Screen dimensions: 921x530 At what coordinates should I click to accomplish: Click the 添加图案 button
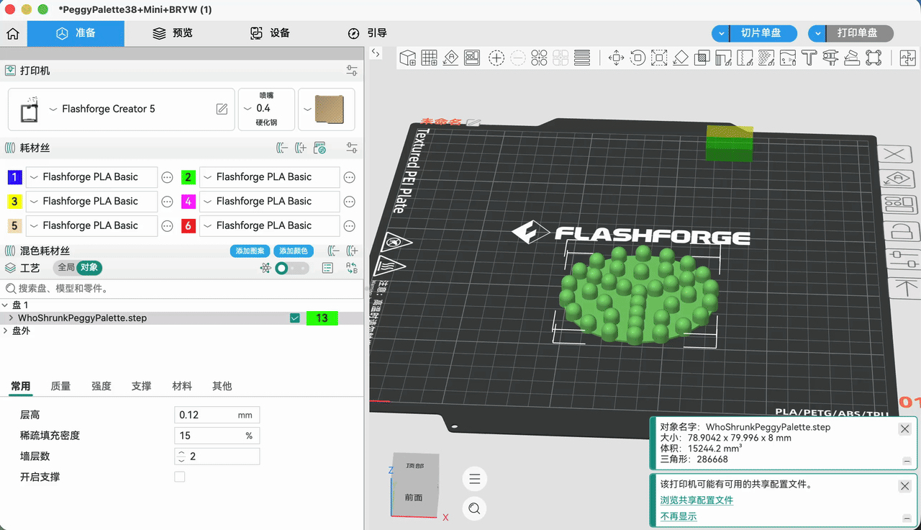250,251
